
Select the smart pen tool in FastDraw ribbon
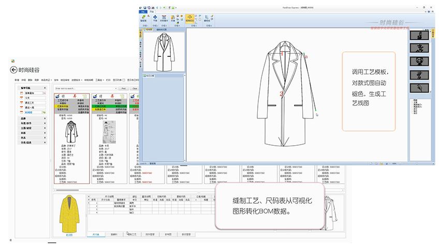[x=143, y=19]
